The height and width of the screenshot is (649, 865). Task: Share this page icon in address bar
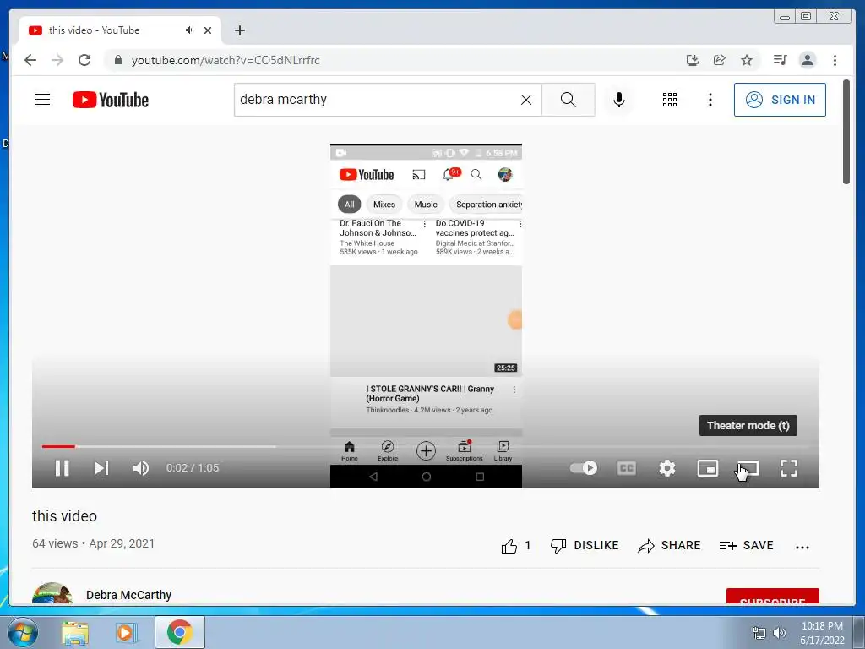720,60
